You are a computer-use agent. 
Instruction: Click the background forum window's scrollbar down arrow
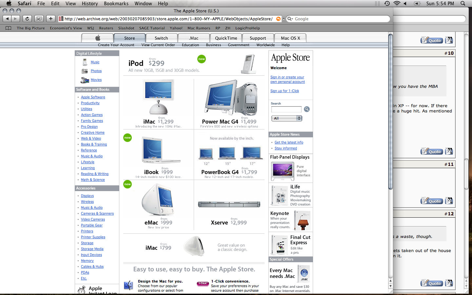(467, 286)
